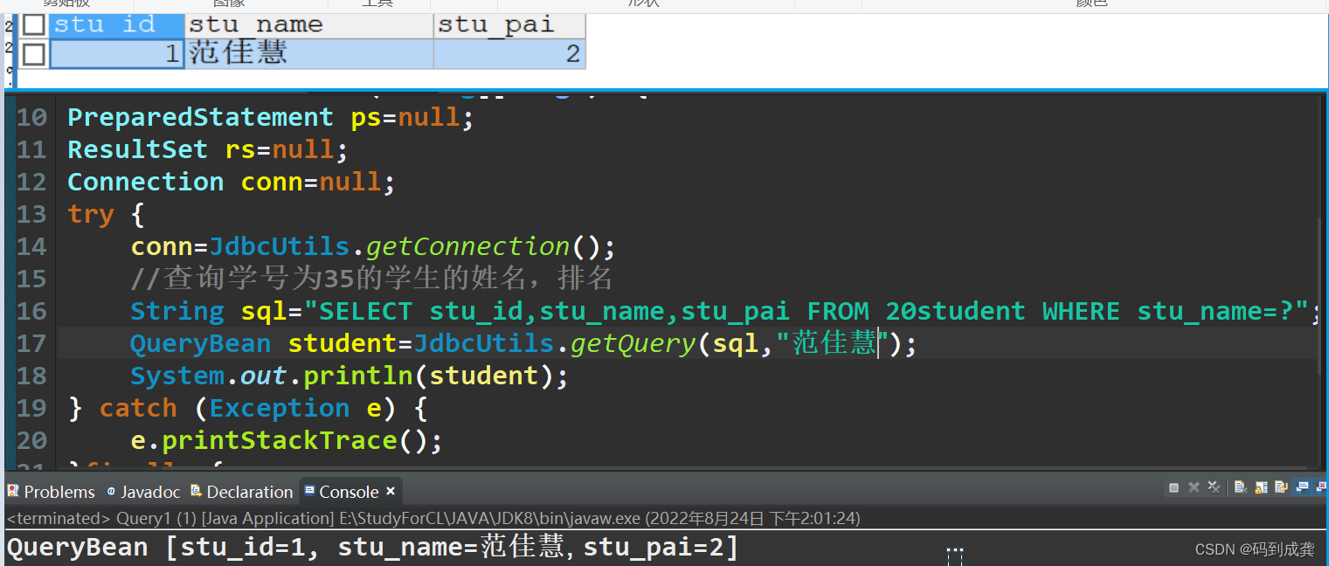Activate Scroll Lock in the Console
This screenshot has height=566, width=1329.
[x=1259, y=487]
